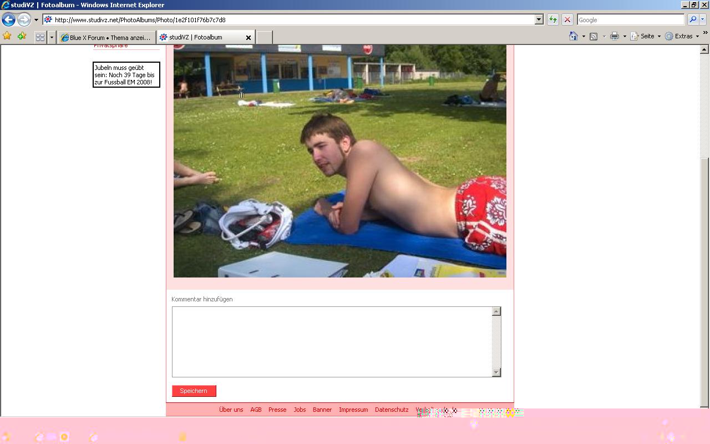The image size is (710, 444).
Task: Click the Google search box
Action: (x=631, y=20)
